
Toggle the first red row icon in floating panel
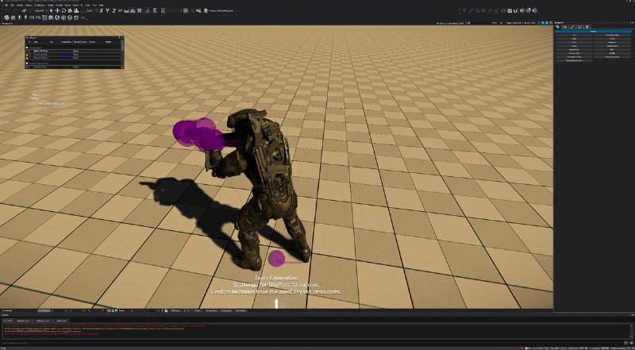tap(29, 50)
